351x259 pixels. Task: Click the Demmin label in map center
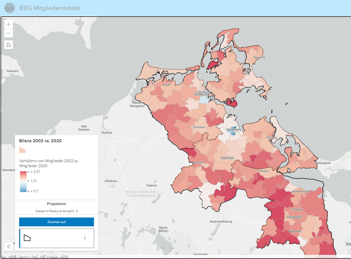227,158
